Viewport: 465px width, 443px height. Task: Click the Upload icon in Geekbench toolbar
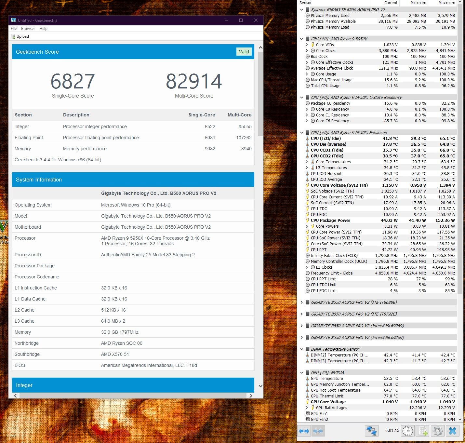(13, 36)
